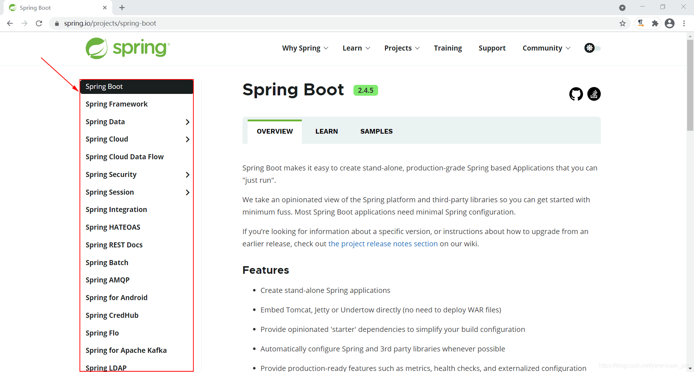Open the Stack Overflow icon link

(594, 94)
